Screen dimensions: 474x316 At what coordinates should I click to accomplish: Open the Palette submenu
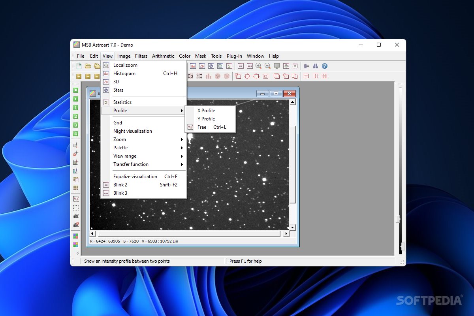(143, 148)
